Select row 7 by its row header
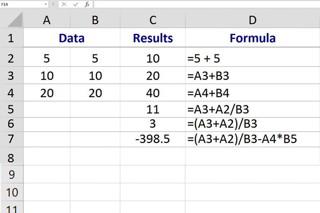 coord(11,139)
